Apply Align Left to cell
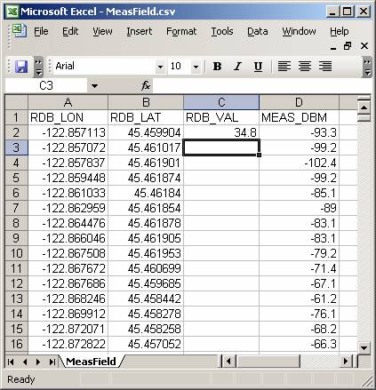376x390 pixels. [x=284, y=67]
